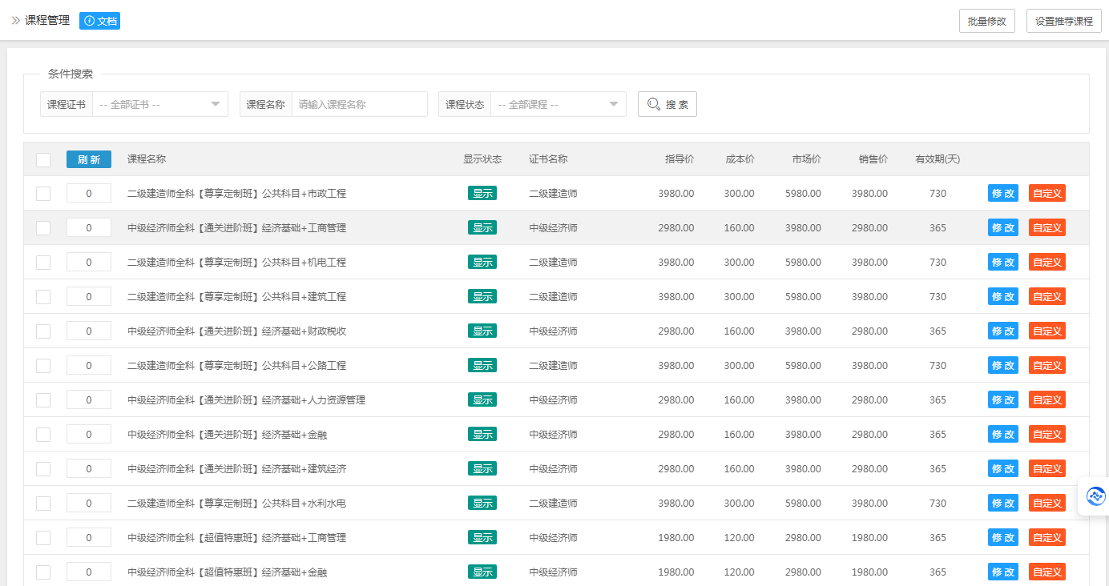Image resolution: width=1109 pixels, height=586 pixels.
Task: Click the 显示 status badge for 经济基础+建筑经济
Action: coord(482,468)
